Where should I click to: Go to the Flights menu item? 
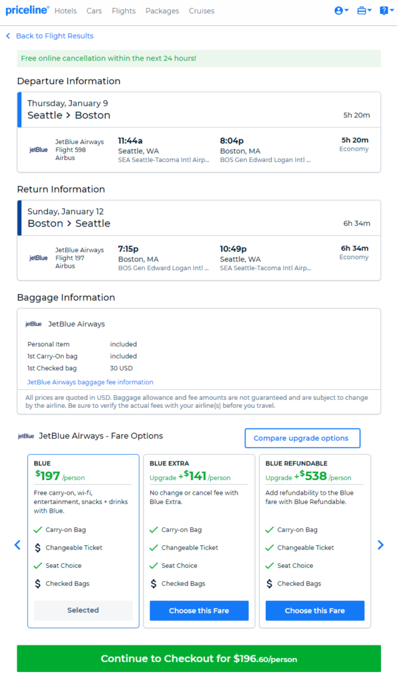[124, 11]
